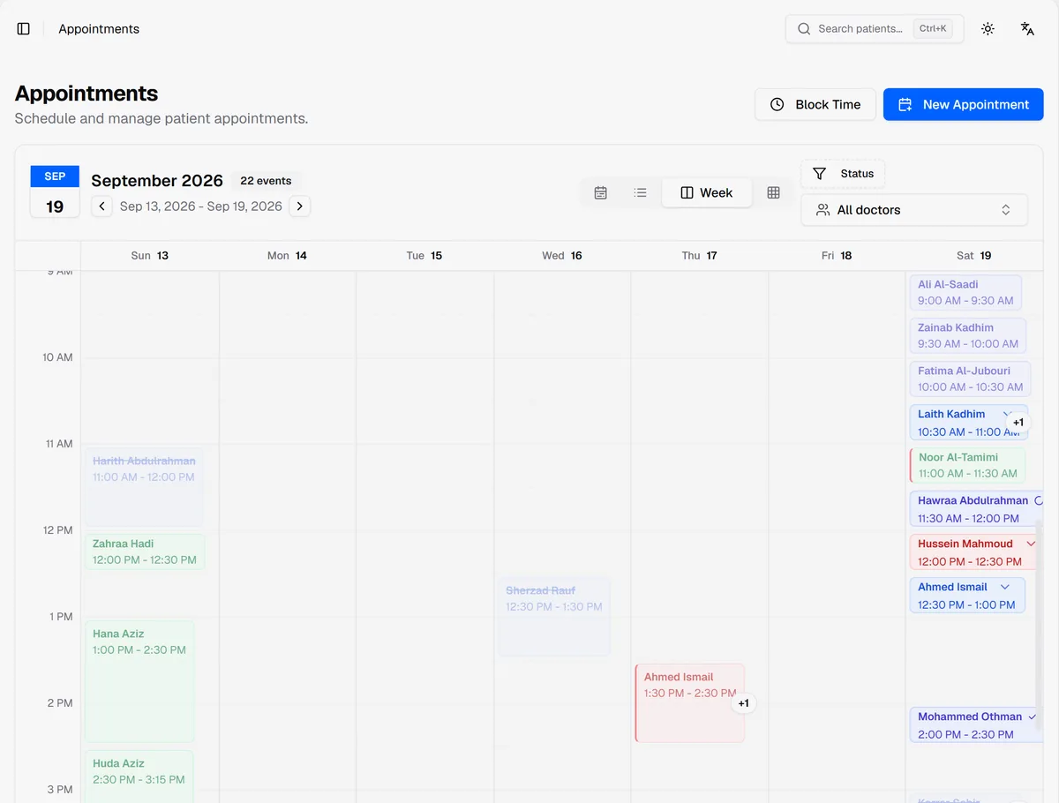The image size is (1059, 803).
Task: Expand chevron on Hussein Mahmoud appointment
Action: click(1030, 544)
